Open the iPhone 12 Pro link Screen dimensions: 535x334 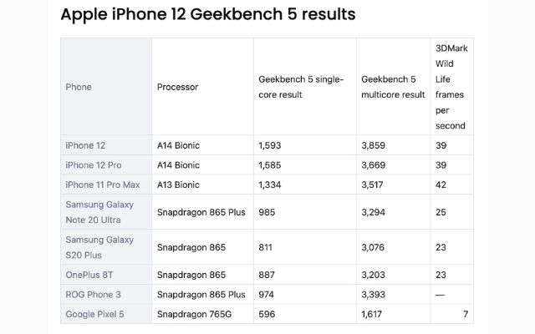coord(94,165)
